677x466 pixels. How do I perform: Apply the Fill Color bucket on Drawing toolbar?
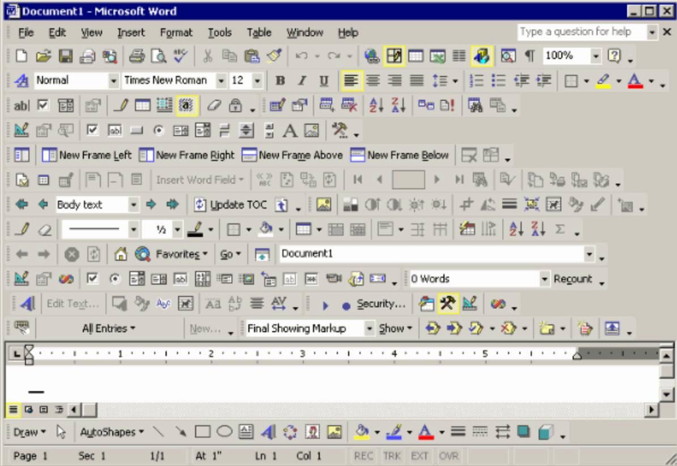[362, 431]
